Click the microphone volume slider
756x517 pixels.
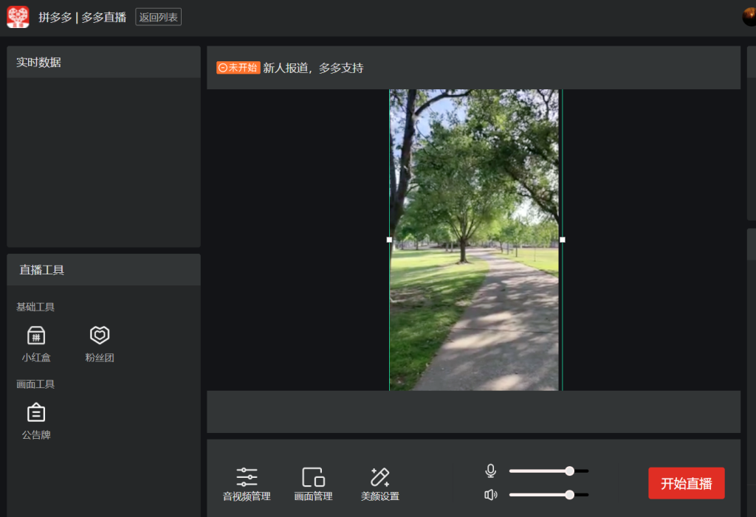pyautogui.click(x=549, y=471)
